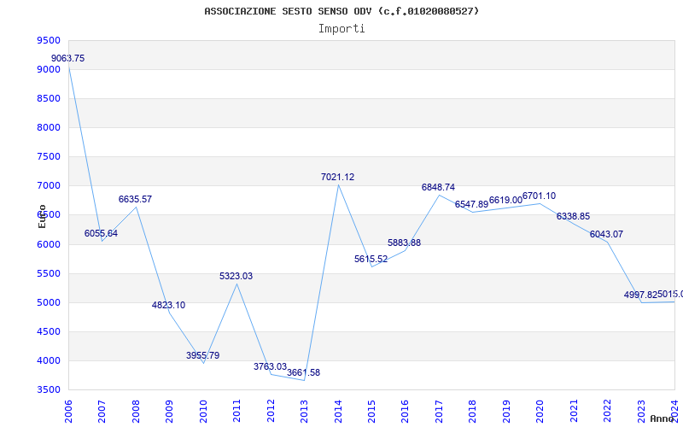Select the data label 3763.03
This screenshot has width=683, height=427.
(270, 367)
